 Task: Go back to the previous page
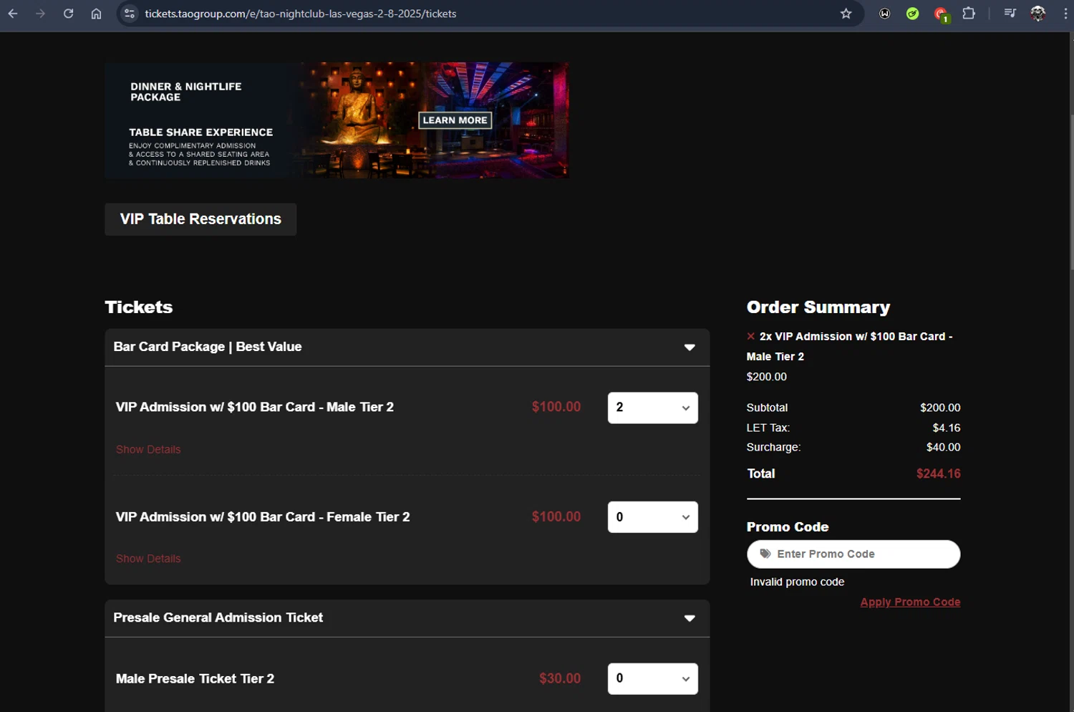coord(13,14)
